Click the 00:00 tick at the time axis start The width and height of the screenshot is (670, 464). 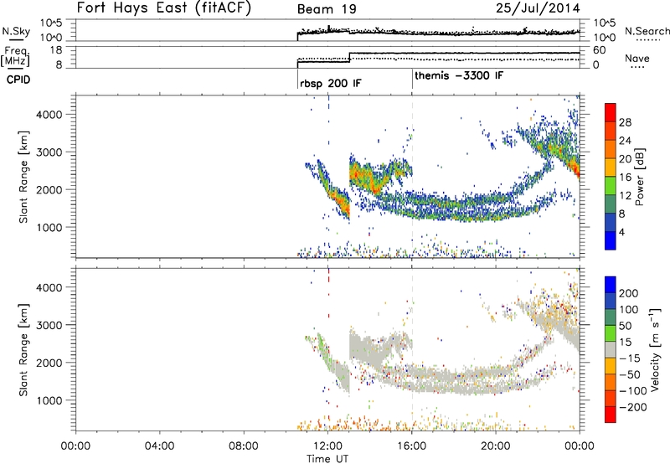(x=75, y=446)
